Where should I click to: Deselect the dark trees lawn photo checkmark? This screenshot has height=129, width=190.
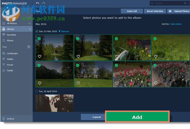tap(39, 65)
